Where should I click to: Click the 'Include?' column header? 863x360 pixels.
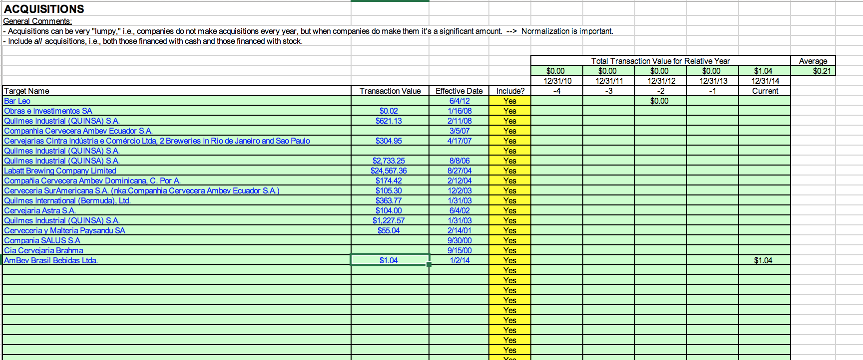pos(510,91)
